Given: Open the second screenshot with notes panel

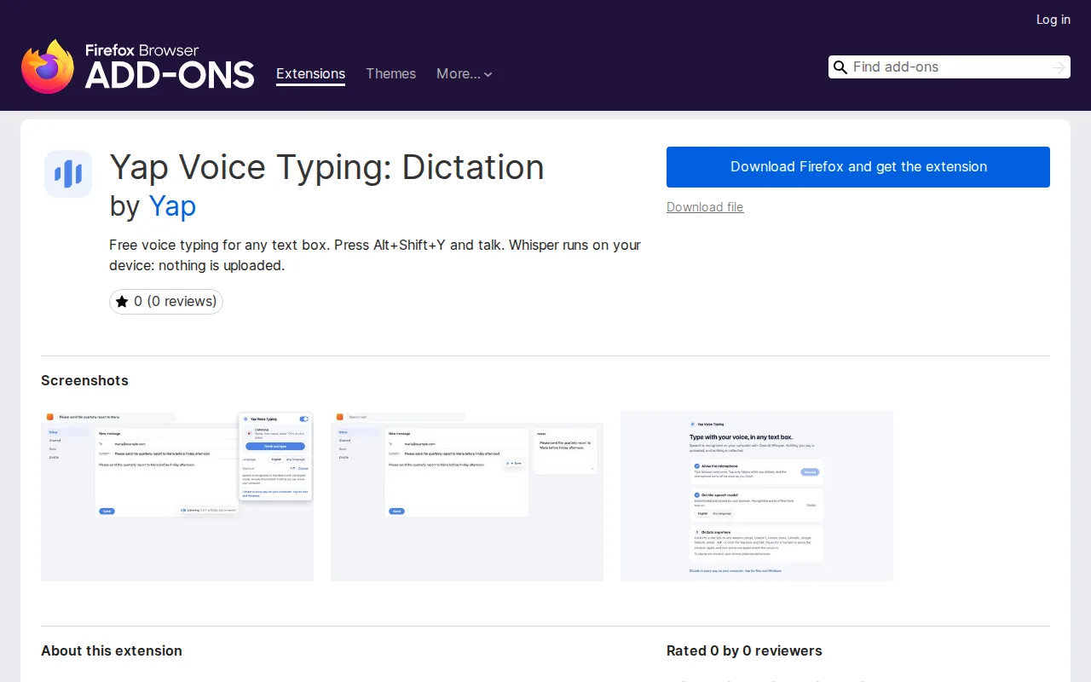Looking at the screenshot, I should 467,496.
